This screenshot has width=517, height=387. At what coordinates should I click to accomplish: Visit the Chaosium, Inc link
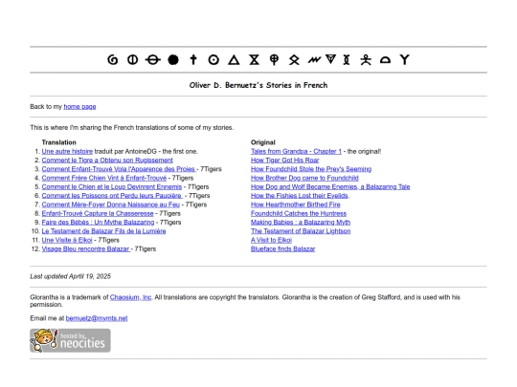click(x=130, y=297)
